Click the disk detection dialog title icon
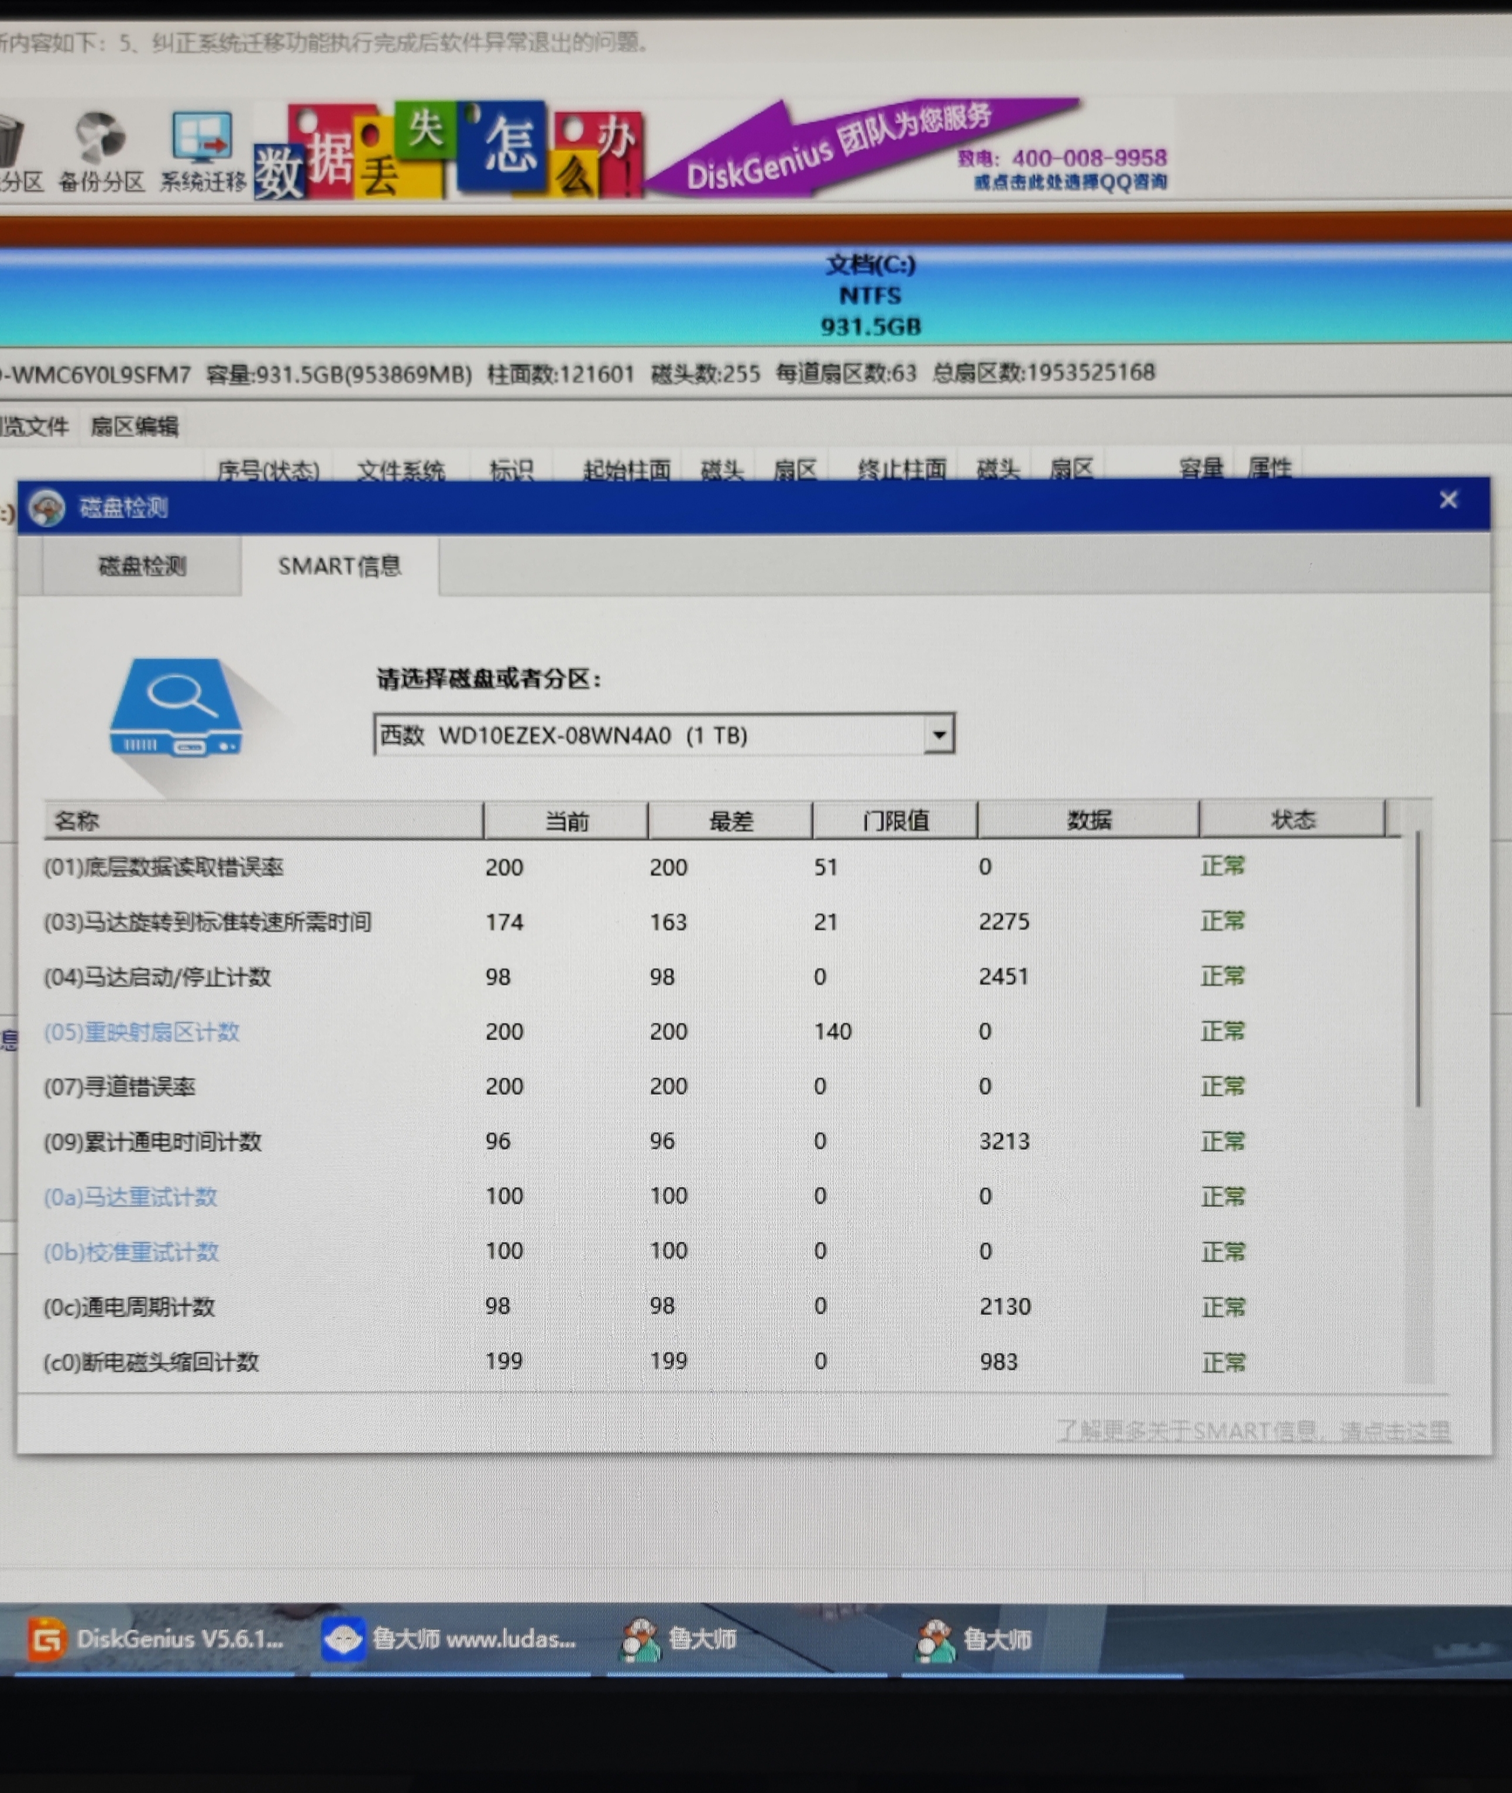Screen dimensions: 1512x1793 pos(46,507)
